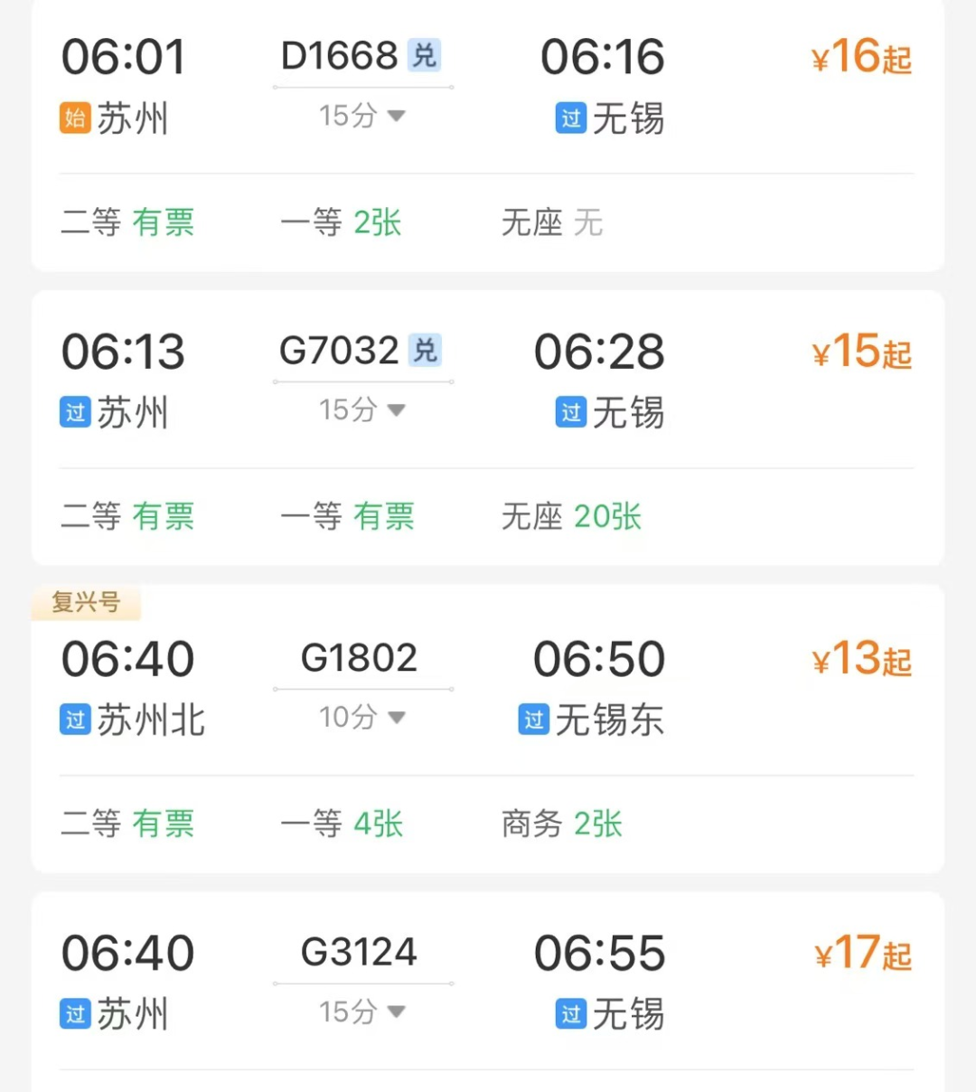Expand the 15分 stops list for G3124
The image size is (976, 1092).
pos(361,1012)
